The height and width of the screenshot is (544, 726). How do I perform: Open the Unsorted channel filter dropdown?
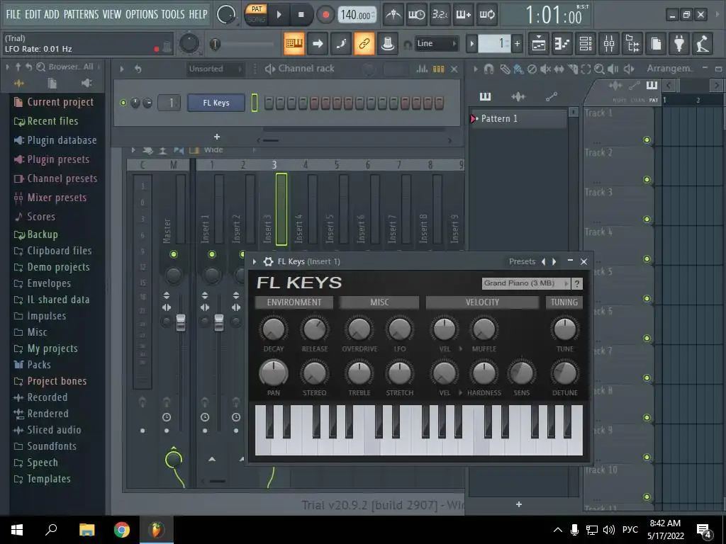(x=216, y=69)
